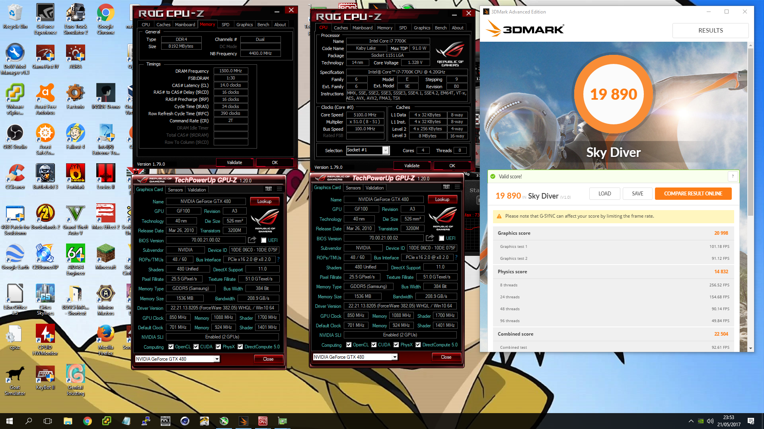
Task: Toggle PhysX checkbox in right GPU-Z
Action: pos(396,345)
